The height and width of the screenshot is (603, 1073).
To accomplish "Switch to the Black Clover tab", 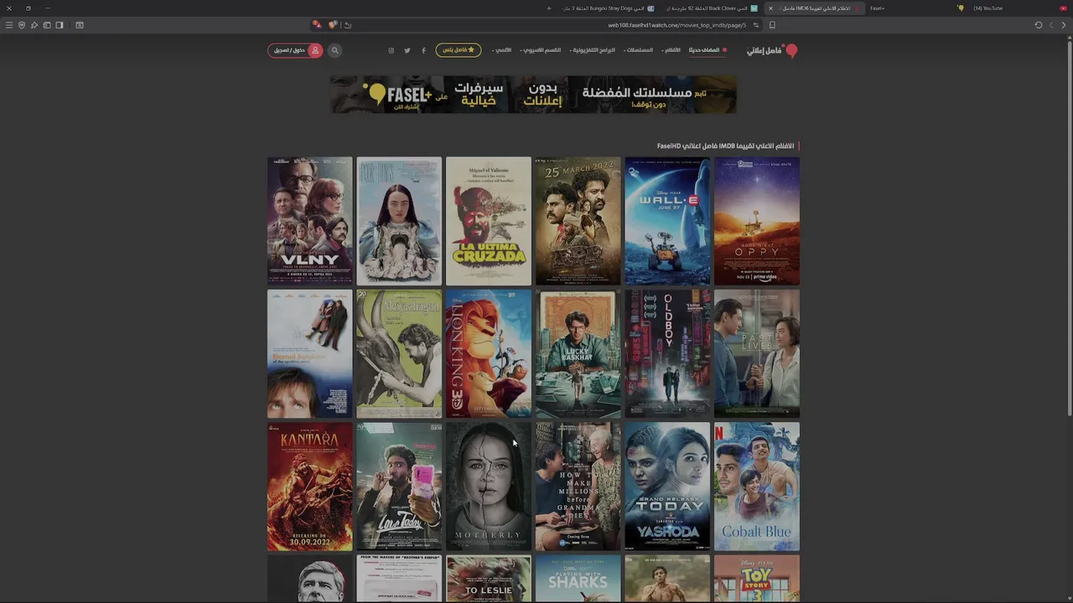I will point(713,8).
